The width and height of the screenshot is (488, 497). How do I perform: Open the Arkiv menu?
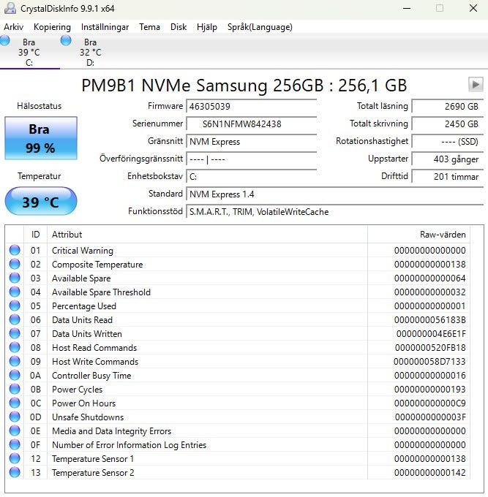pos(13,27)
